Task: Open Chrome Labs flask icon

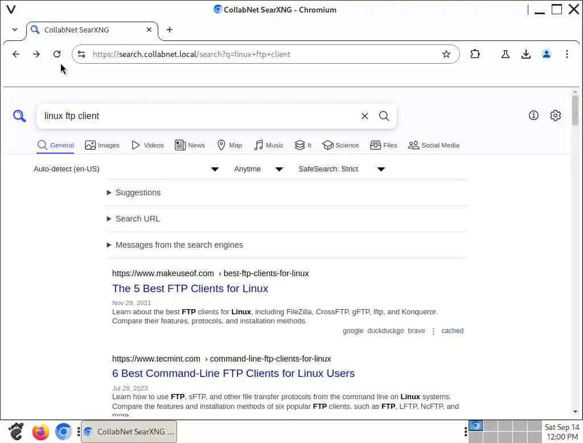Action: [506, 54]
